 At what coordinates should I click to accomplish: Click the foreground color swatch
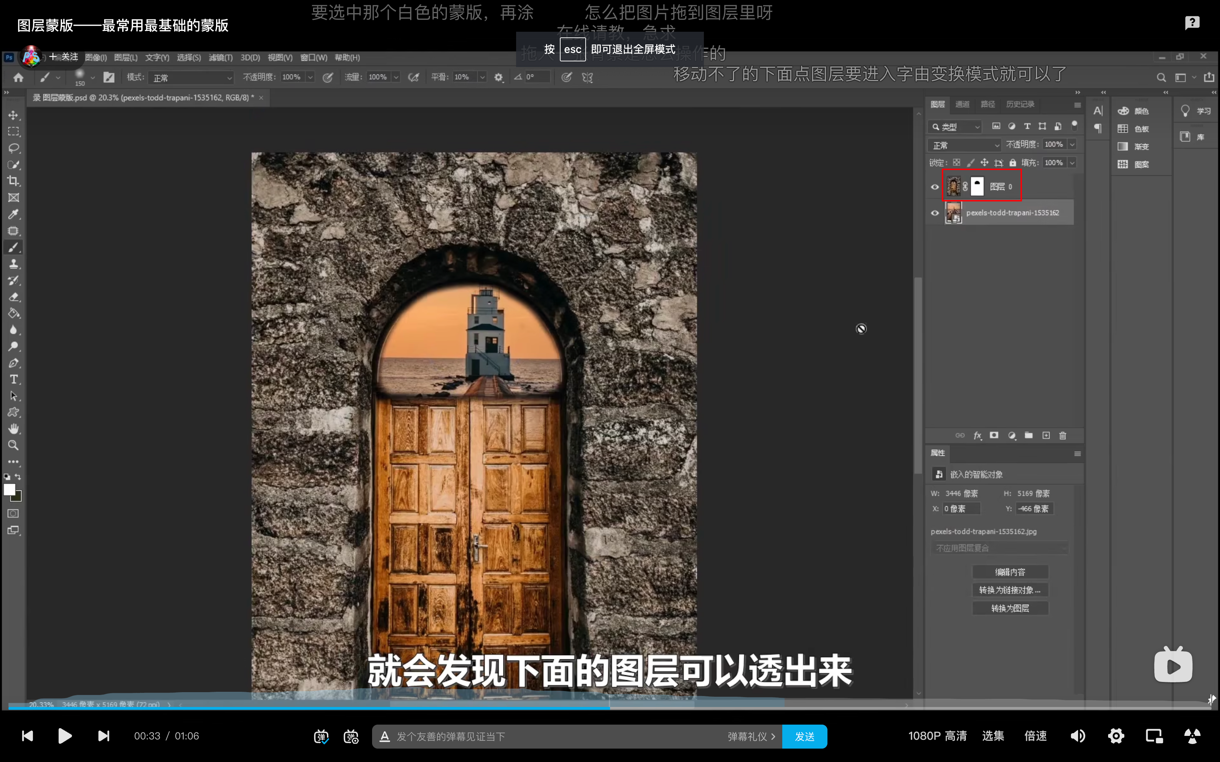click(x=9, y=489)
